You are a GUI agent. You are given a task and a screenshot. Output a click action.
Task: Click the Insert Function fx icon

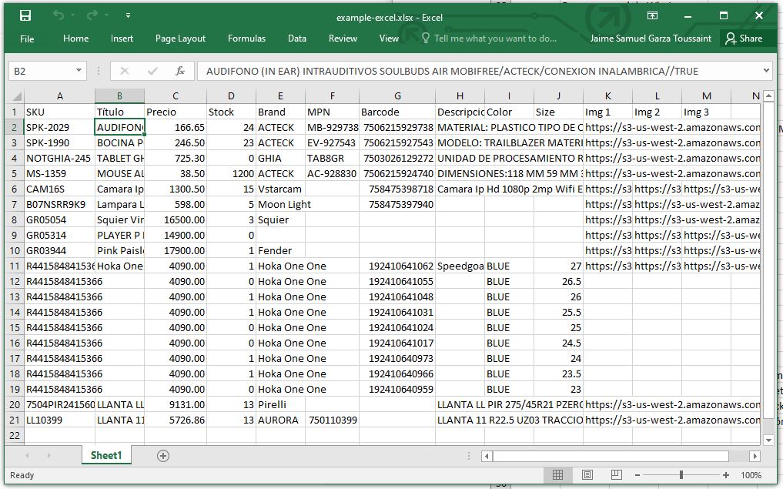180,71
